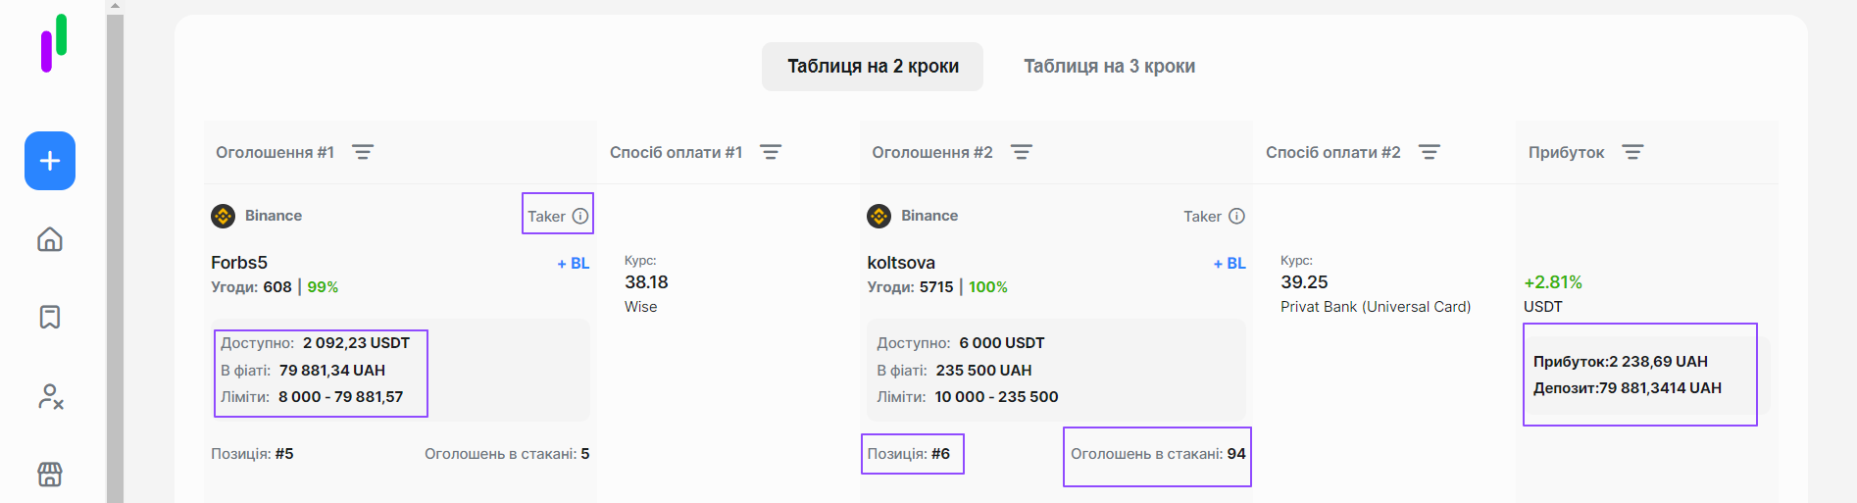This screenshot has height=503, width=1857.
Task: Open the koltsova trader profile name
Action: [901, 263]
